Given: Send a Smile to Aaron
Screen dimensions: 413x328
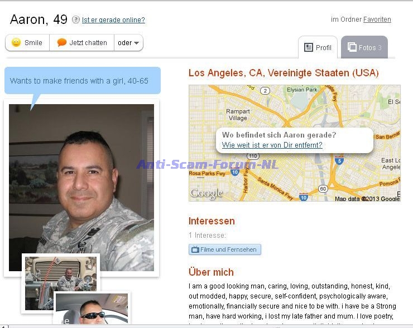Looking at the screenshot, I should [x=27, y=42].
